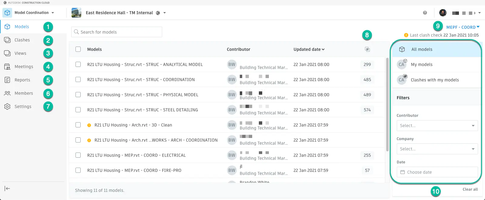The width and height of the screenshot is (485, 200).
Task: Click calendar icon in Choose date field
Action: pos(403,172)
